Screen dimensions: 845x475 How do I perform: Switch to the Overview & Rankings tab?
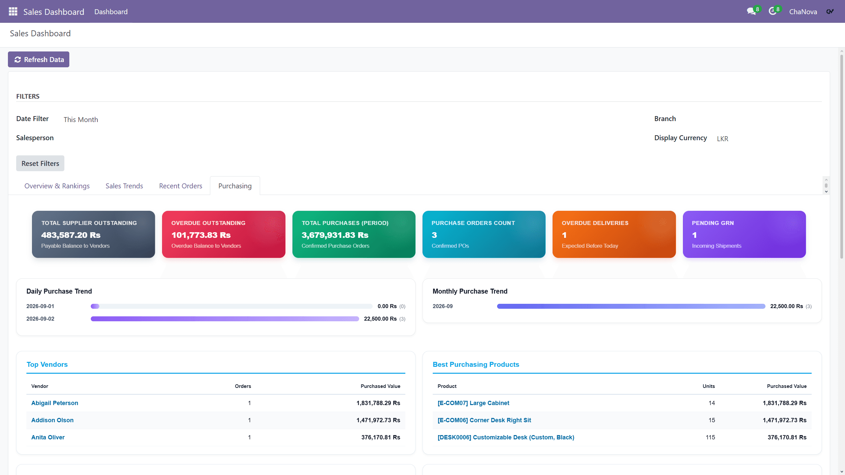57,186
